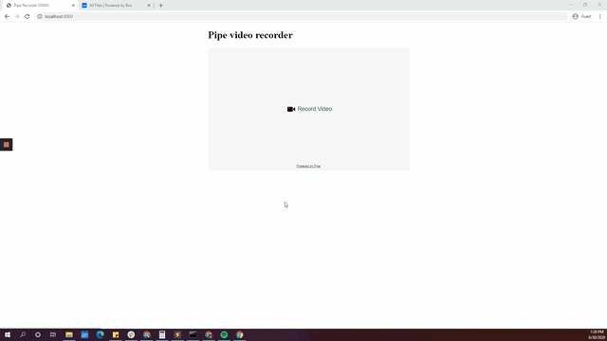Stop the screen recording via red square button

[x=7, y=145]
